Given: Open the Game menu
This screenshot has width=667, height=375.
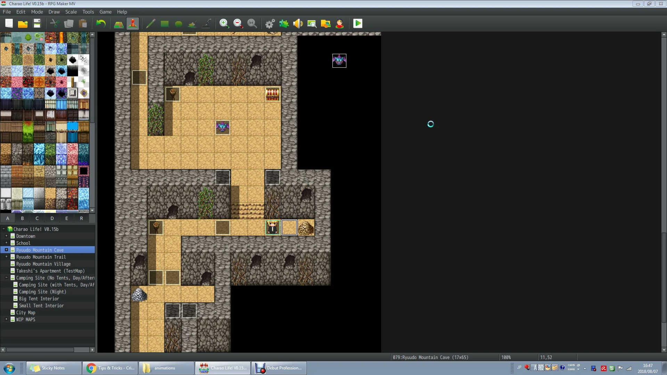Looking at the screenshot, I should click(x=105, y=12).
